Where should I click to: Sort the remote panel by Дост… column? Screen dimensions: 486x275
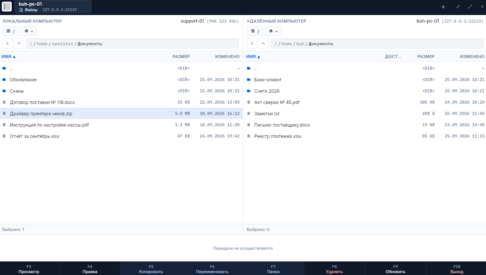point(393,57)
